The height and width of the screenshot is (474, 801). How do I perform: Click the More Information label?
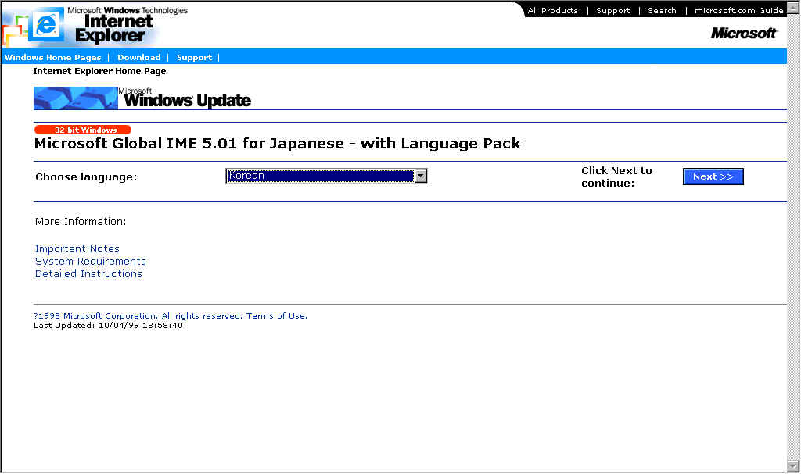click(x=81, y=222)
